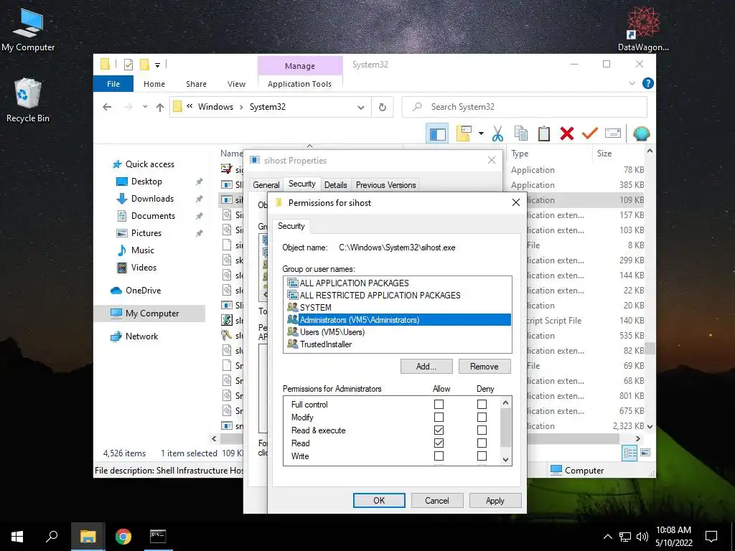The height and width of the screenshot is (551, 735).
Task: Check Allow for Modify
Action: [439, 417]
